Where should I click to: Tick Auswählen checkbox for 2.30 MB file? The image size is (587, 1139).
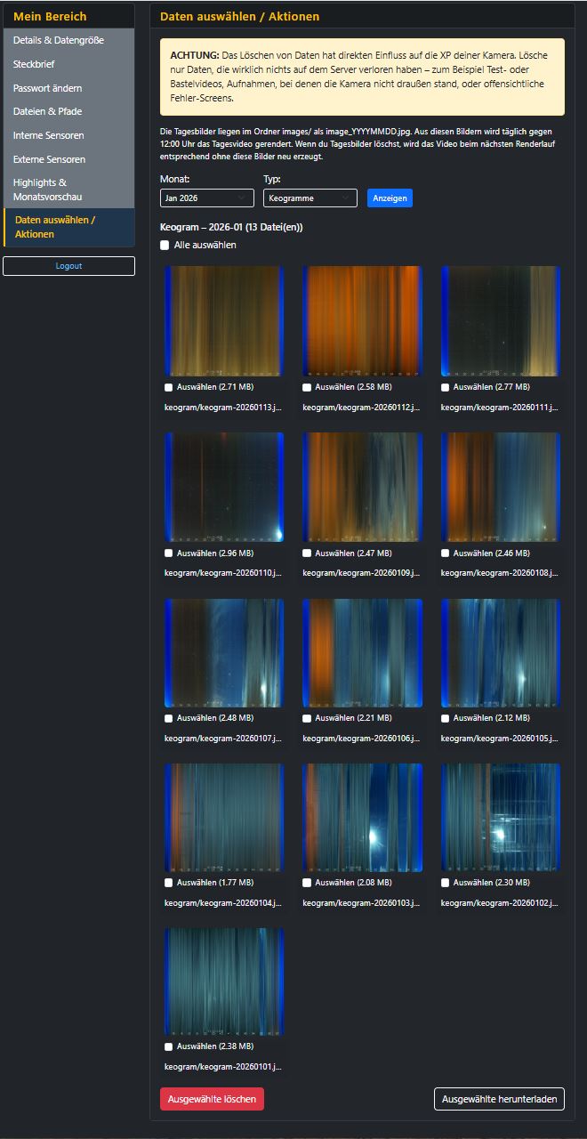pyautogui.click(x=445, y=883)
